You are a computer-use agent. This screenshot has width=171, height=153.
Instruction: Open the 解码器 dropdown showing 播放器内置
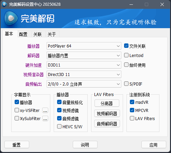[x=84, y=55]
